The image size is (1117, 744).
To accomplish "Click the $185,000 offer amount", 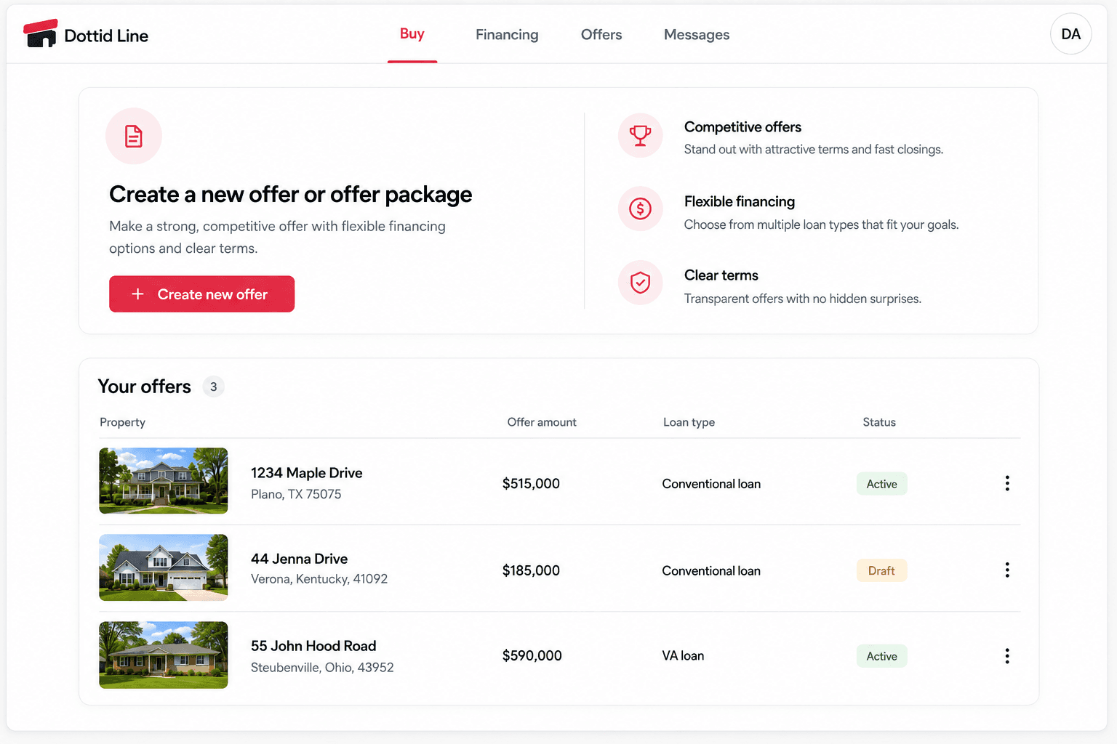I will 531,571.
